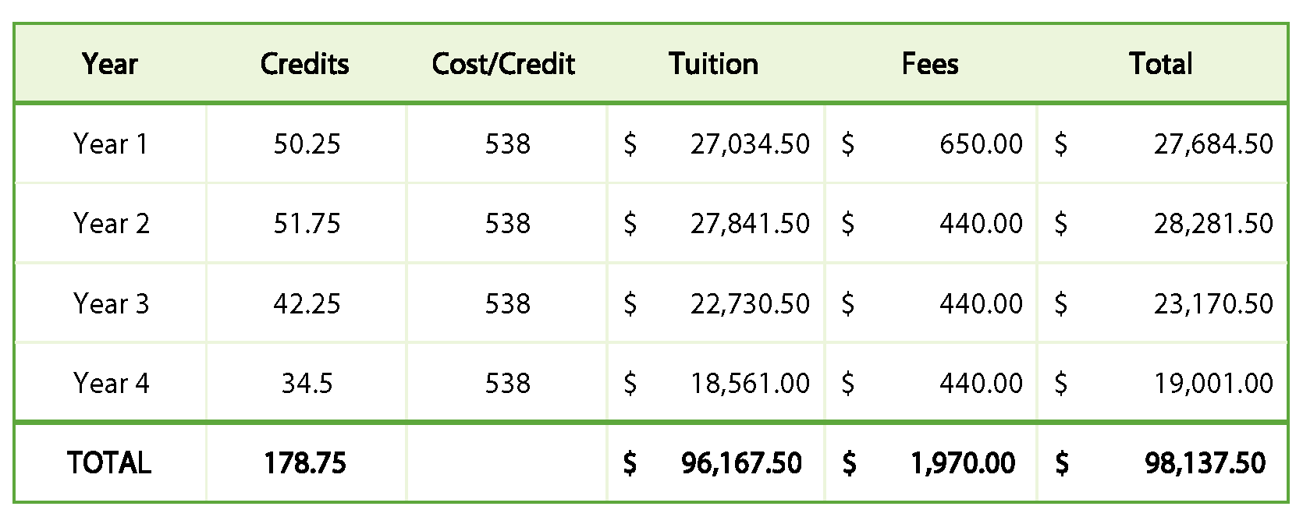This screenshot has height=517, width=1303.
Task: Select the 650.00 fees cell
Action: coord(981,144)
